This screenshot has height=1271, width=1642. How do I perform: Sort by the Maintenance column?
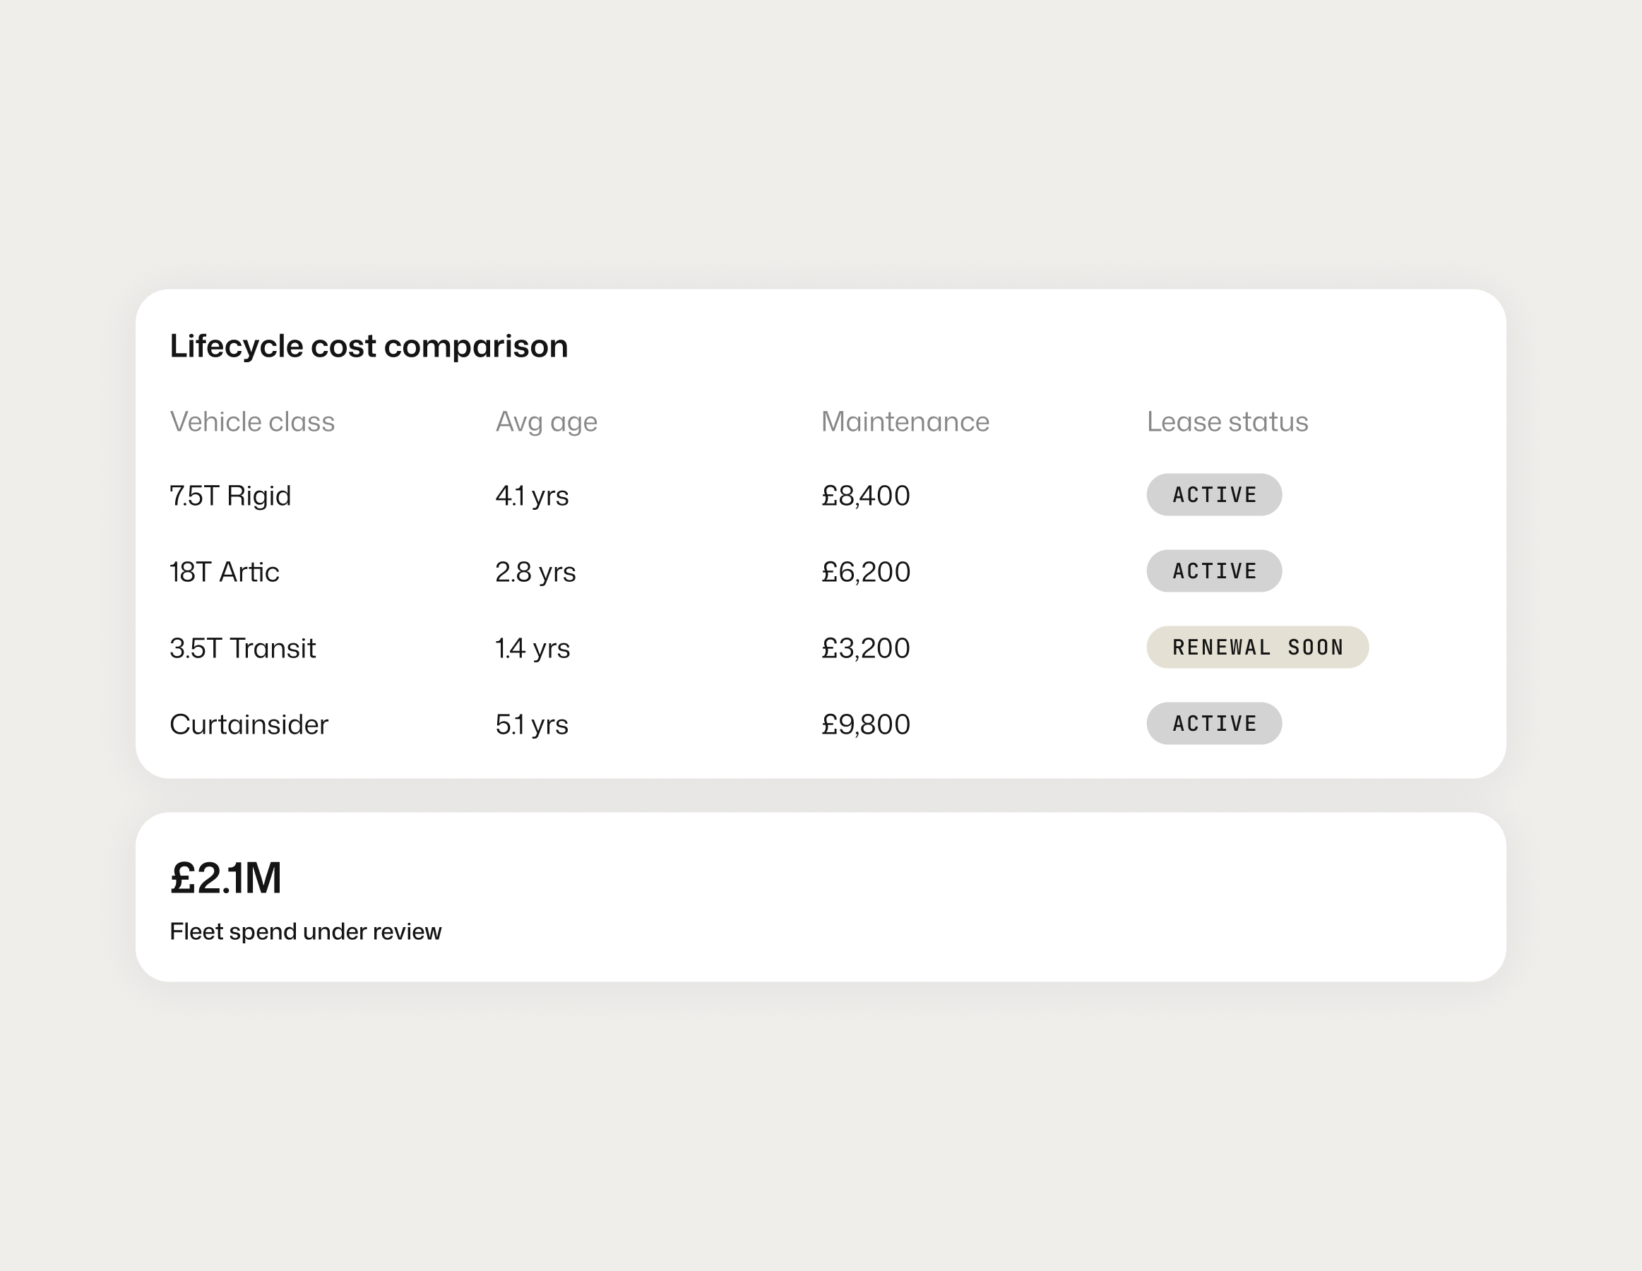click(905, 422)
